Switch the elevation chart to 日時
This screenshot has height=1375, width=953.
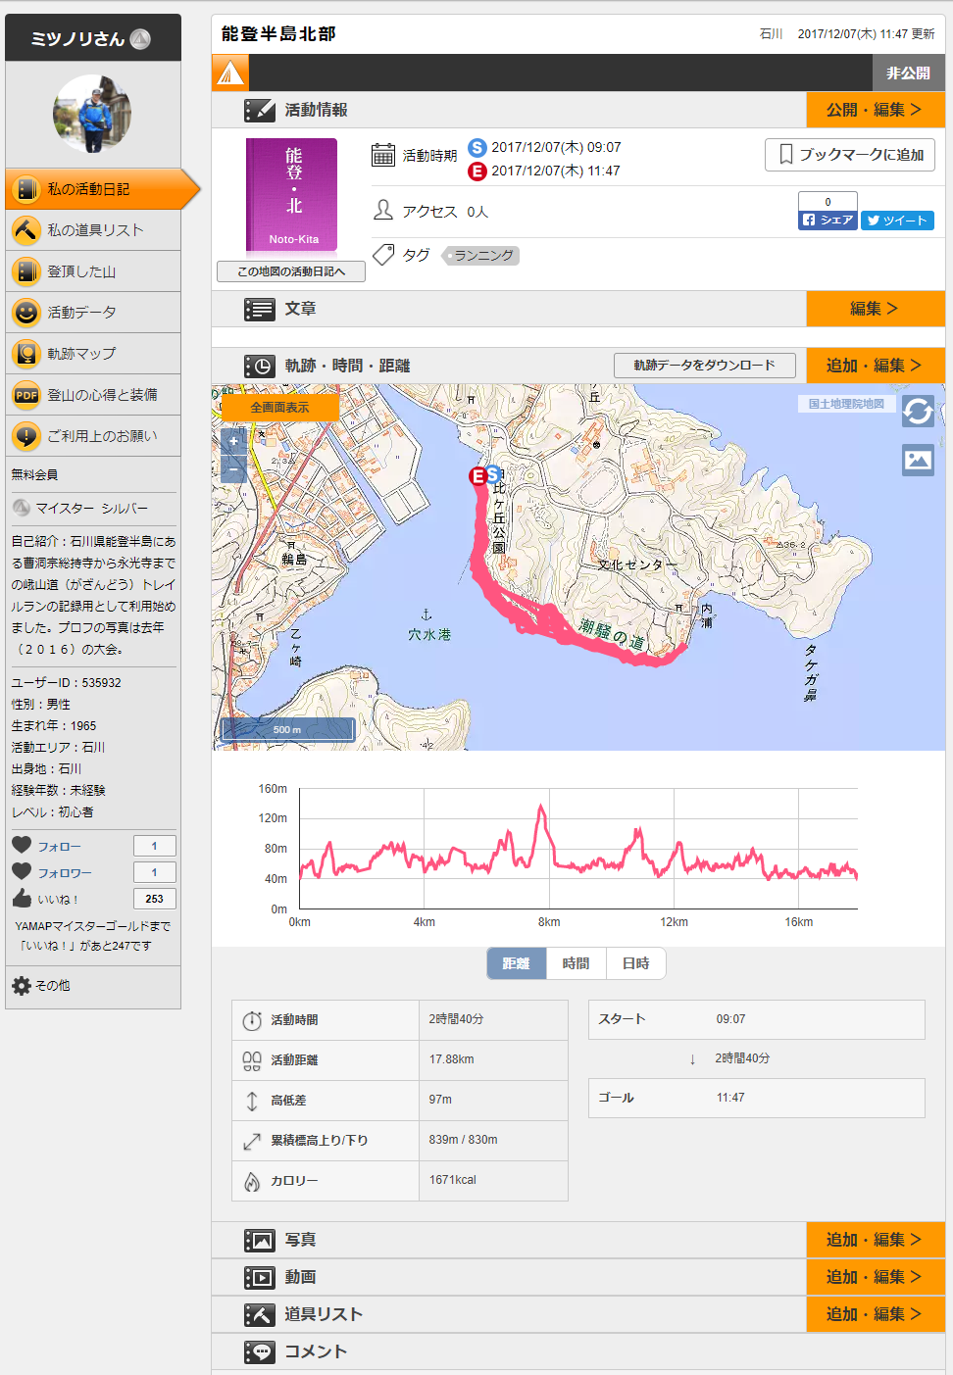(635, 963)
